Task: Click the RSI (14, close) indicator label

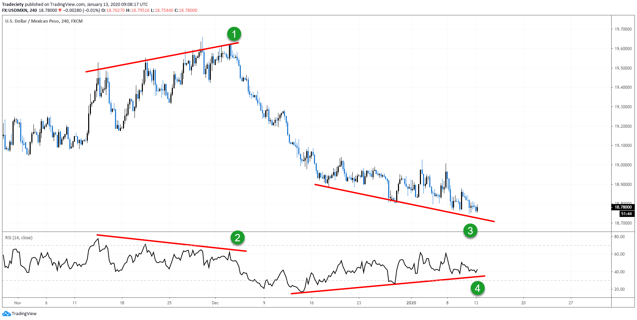Action: [19, 238]
